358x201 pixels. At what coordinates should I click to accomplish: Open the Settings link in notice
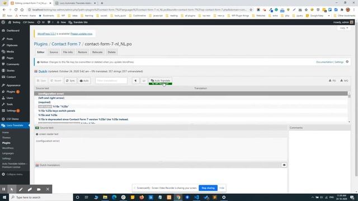(339, 62)
